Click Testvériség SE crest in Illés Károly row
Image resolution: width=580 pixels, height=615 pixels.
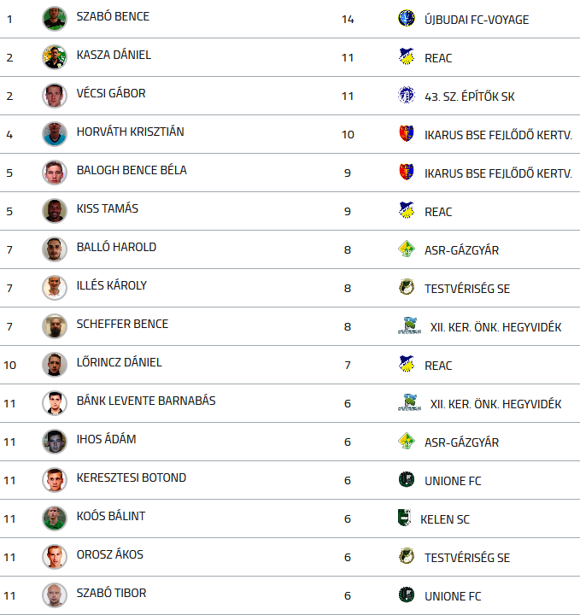[x=407, y=287]
